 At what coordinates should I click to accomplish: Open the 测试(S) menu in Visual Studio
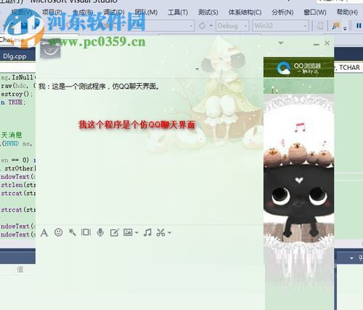(208, 12)
